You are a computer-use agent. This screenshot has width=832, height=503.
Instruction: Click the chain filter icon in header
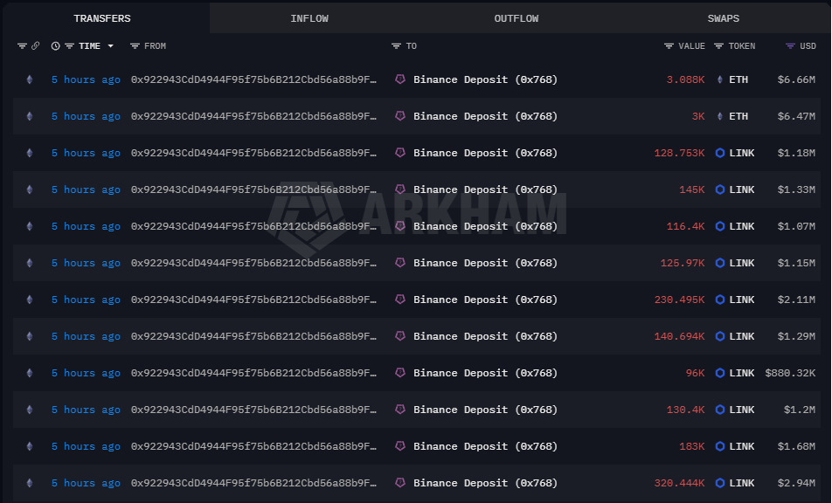click(22, 46)
